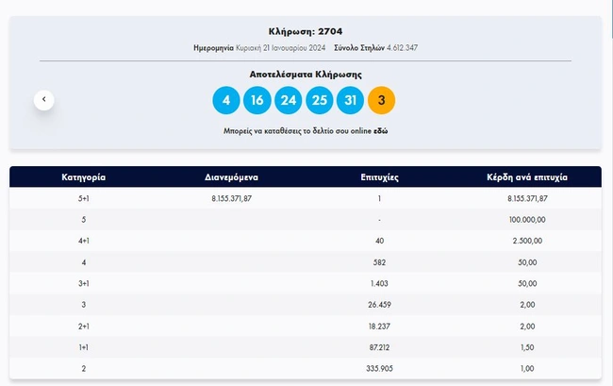
Task: Click the 100.000,00 prize in row 5
Action: [527, 219]
